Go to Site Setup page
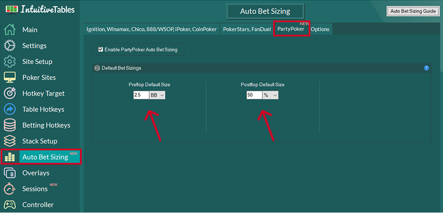This screenshot has height=213, width=443. pyautogui.click(x=37, y=62)
